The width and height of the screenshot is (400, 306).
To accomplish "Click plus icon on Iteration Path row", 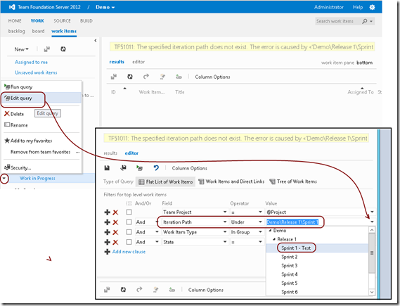I will click(x=108, y=222).
